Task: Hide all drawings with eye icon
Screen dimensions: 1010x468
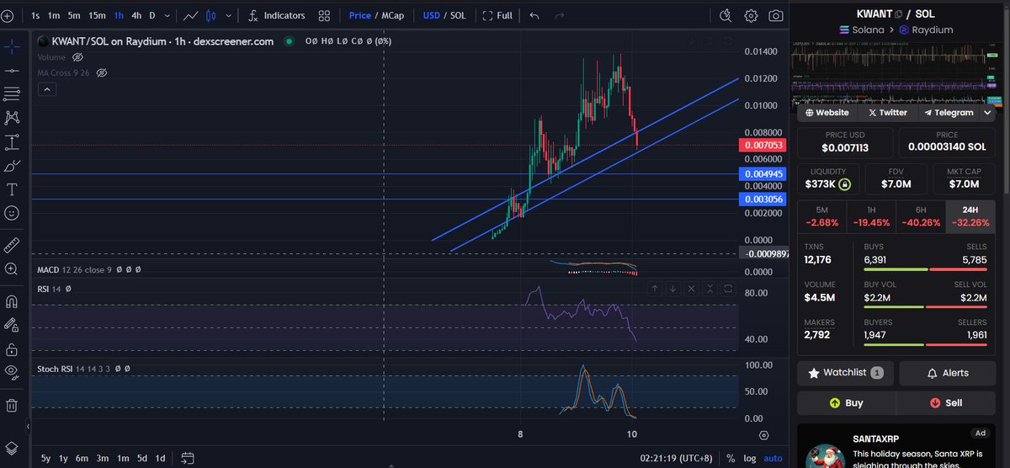Action: pyautogui.click(x=12, y=372)
